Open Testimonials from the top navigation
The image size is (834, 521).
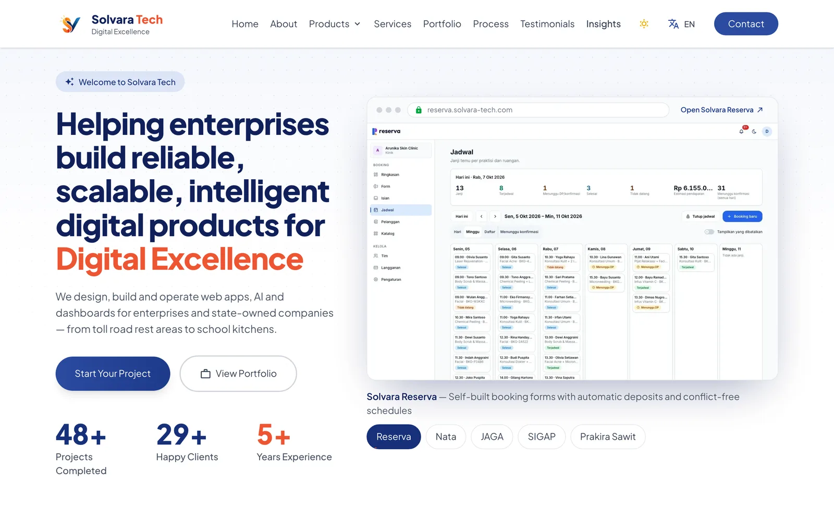547,24
